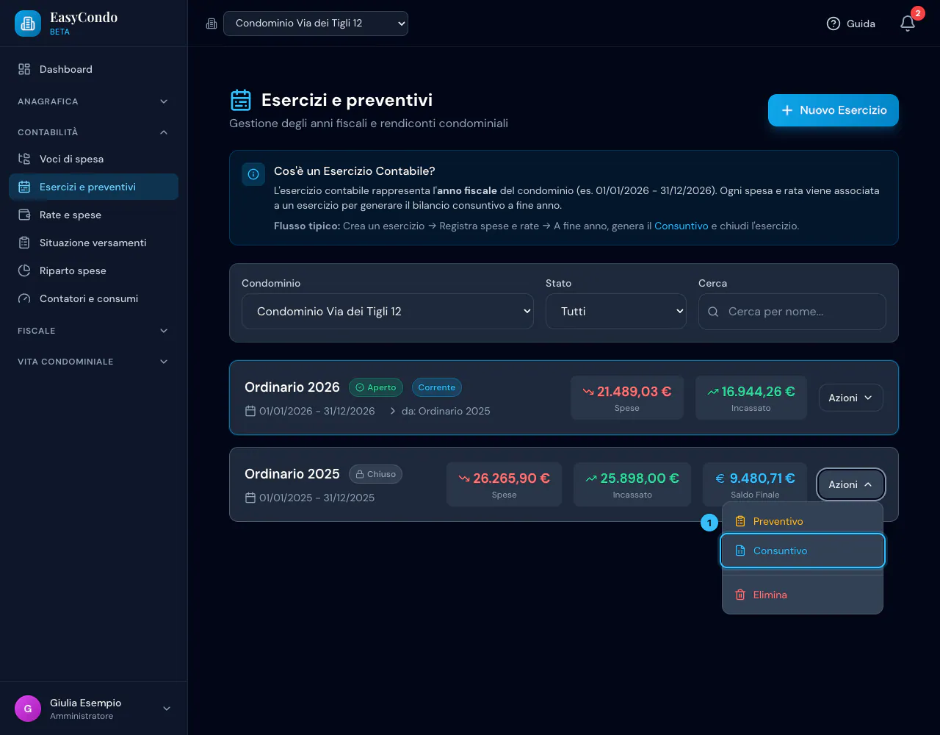Click the 21.489,03 € Spese value
The image size is (940, 735).
[x=627, y=398]
